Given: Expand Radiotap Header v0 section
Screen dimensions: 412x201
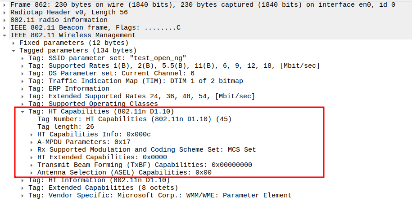Looking at the screenshot, I should [5, 12].
